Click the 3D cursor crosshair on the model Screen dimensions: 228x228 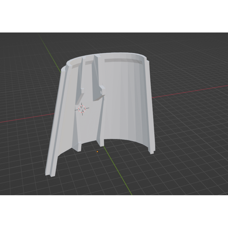pyautogui.click(x=82, y=109)
